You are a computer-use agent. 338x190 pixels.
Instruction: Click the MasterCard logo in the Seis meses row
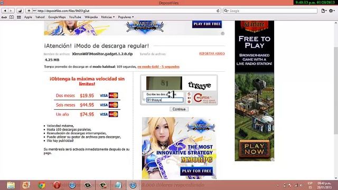[114, 104]
